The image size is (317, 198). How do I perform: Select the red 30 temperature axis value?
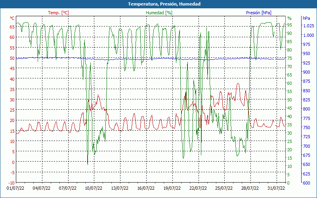pos(12,100)
